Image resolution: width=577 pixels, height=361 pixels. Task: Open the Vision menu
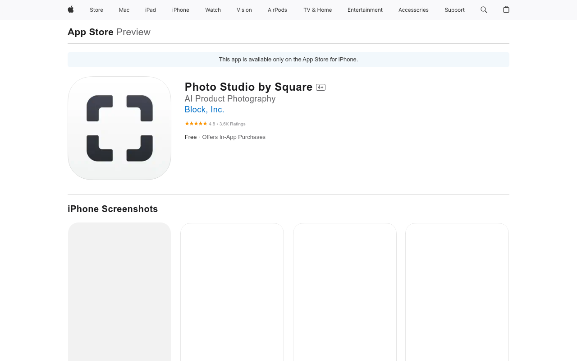[244, 10]
